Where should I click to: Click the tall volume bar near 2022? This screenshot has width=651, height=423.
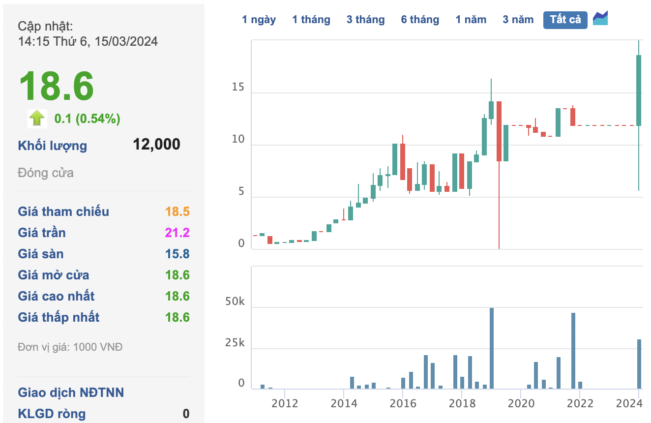pyautogui.click(x=573, y=347)
